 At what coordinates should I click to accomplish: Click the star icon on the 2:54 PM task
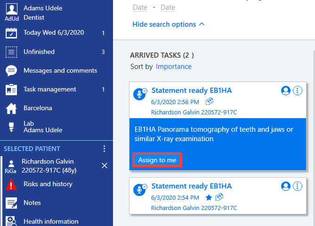pyautogui.click(x=209, y=197)
